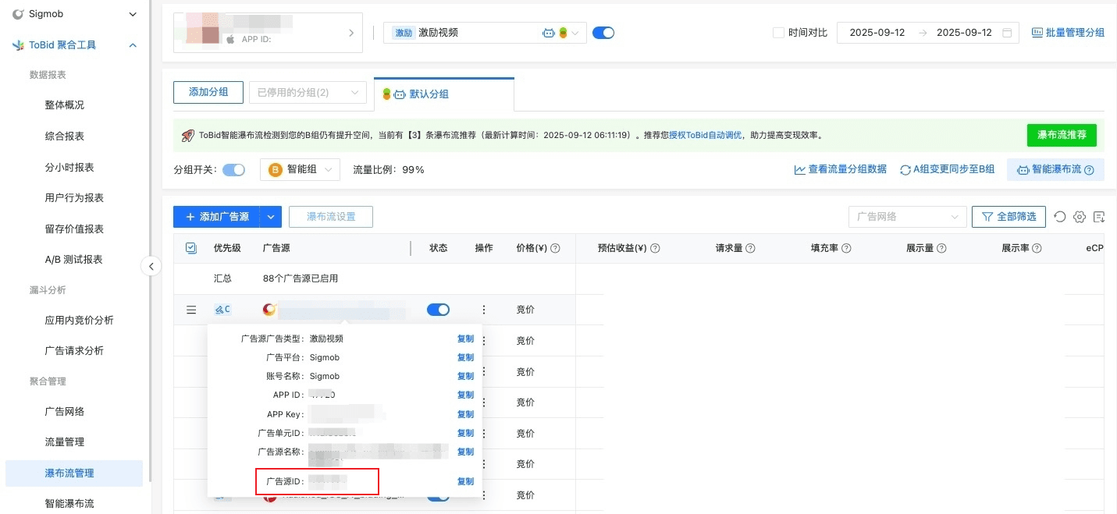Copy the 广告源ID value in popup
Viewport: 1117px width, 514px height.
point(465,481)
